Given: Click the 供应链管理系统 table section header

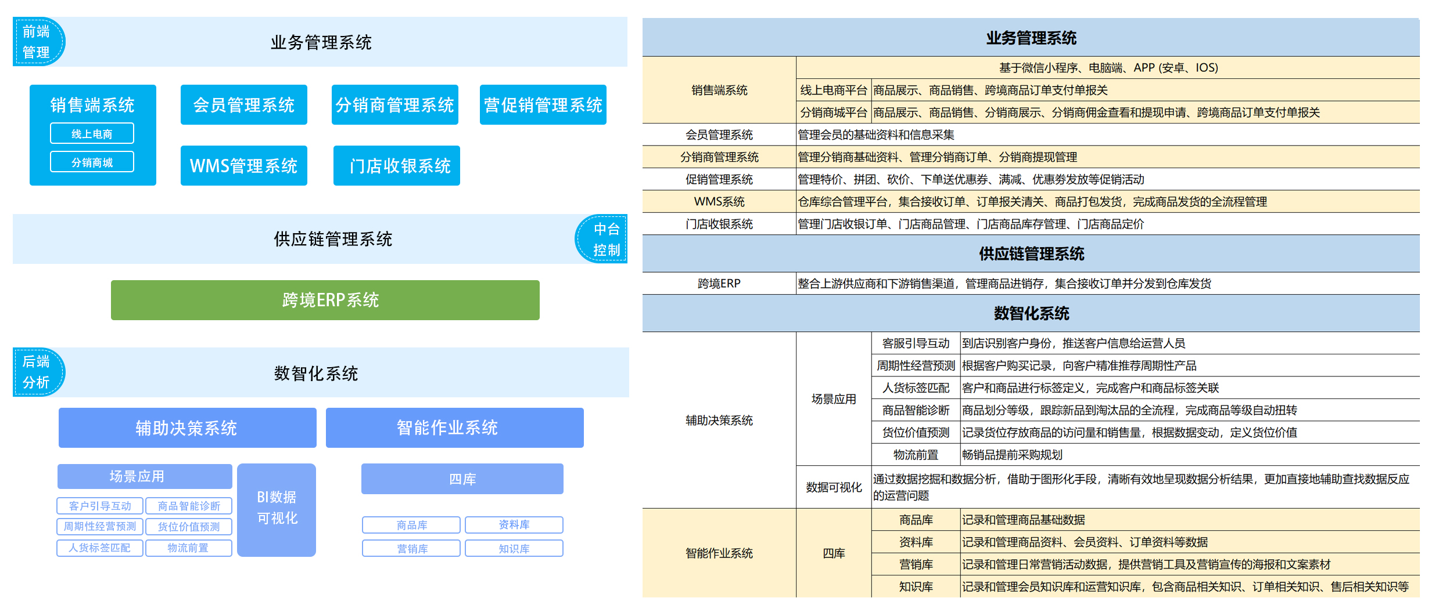Looking at the screenshot, I should pyautogui.click(x=1031, y=253).
